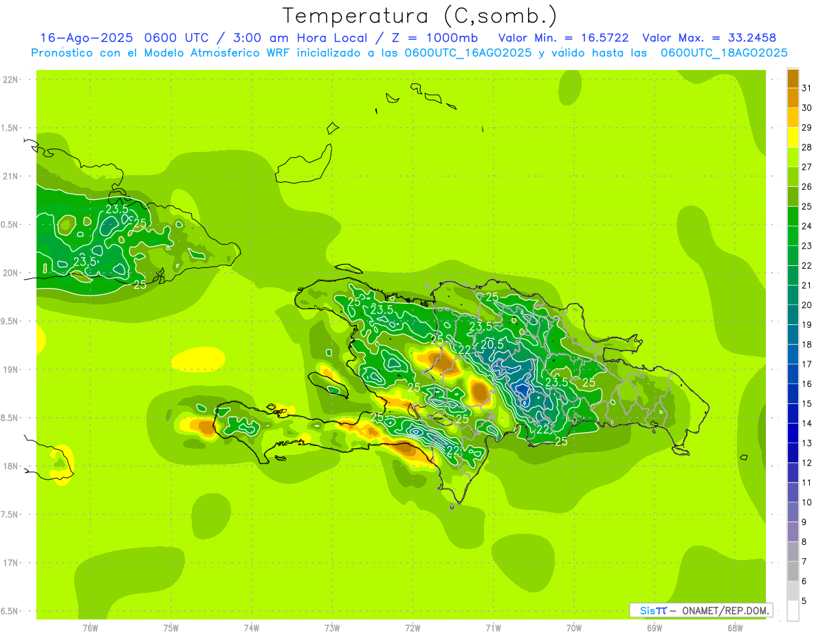Image resolution: width=825 pixels, height=637 pixels.
Task: Click the "12" colorbar scale label
Action: [806, 462]
